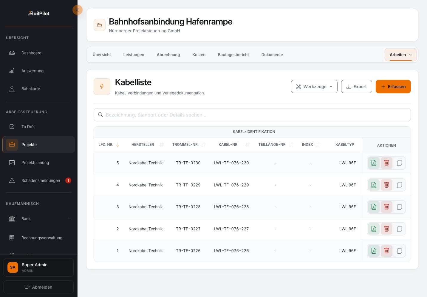Export PDF for row LWL-TF-076-226

click(x=374, y=251)
